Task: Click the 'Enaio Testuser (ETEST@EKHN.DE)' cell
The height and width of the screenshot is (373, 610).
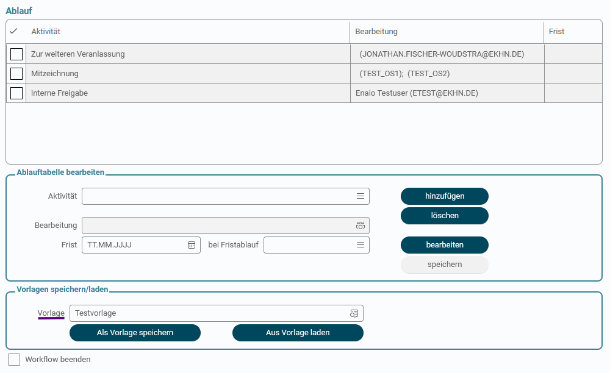Action: pyautogui.click(x=447, y=93)
